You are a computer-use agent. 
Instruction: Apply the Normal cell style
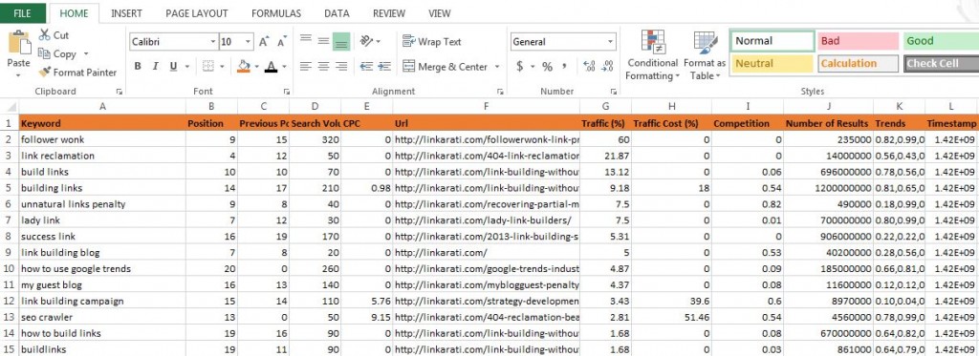(x=772, y=41)
